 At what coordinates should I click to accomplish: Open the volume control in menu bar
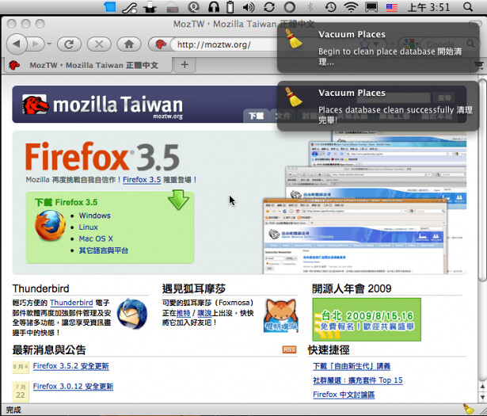click(x=249, y=7)
